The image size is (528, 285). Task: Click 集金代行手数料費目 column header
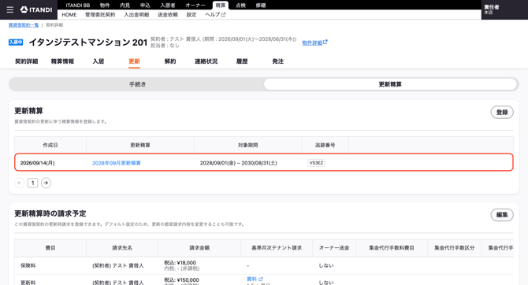(392, 248)
